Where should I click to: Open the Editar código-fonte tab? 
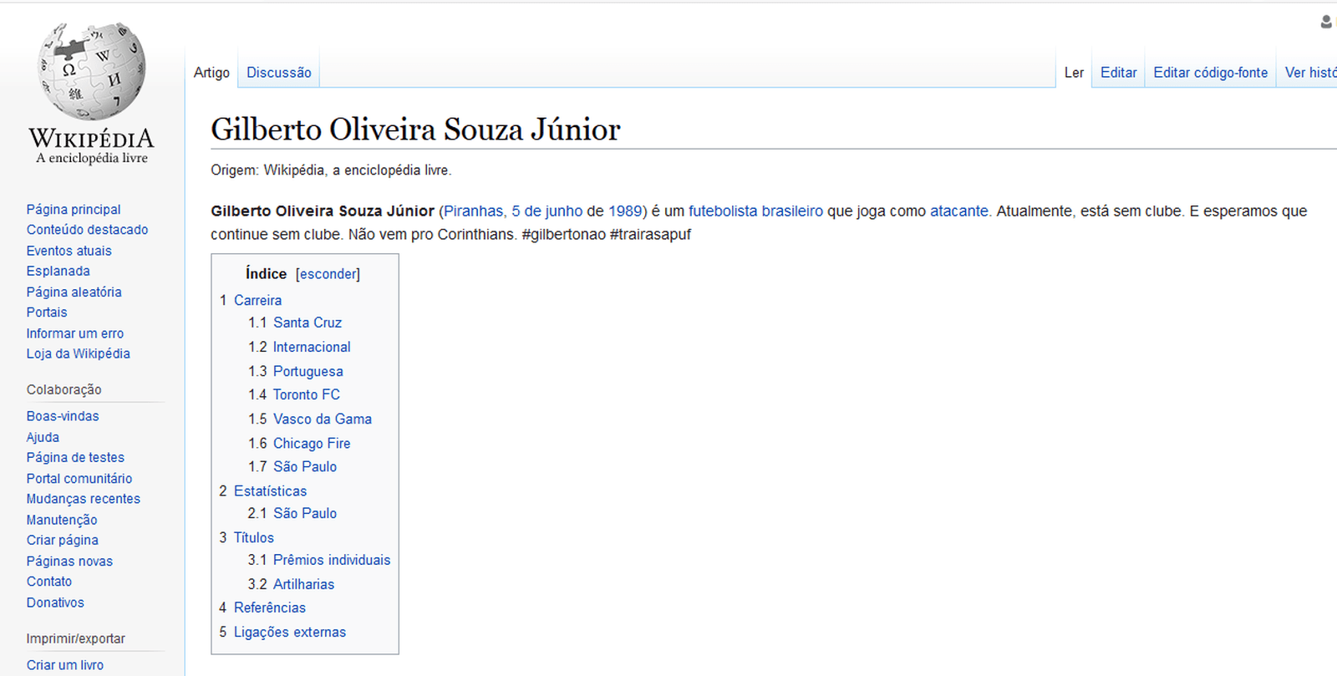(x=1210, y=73)
